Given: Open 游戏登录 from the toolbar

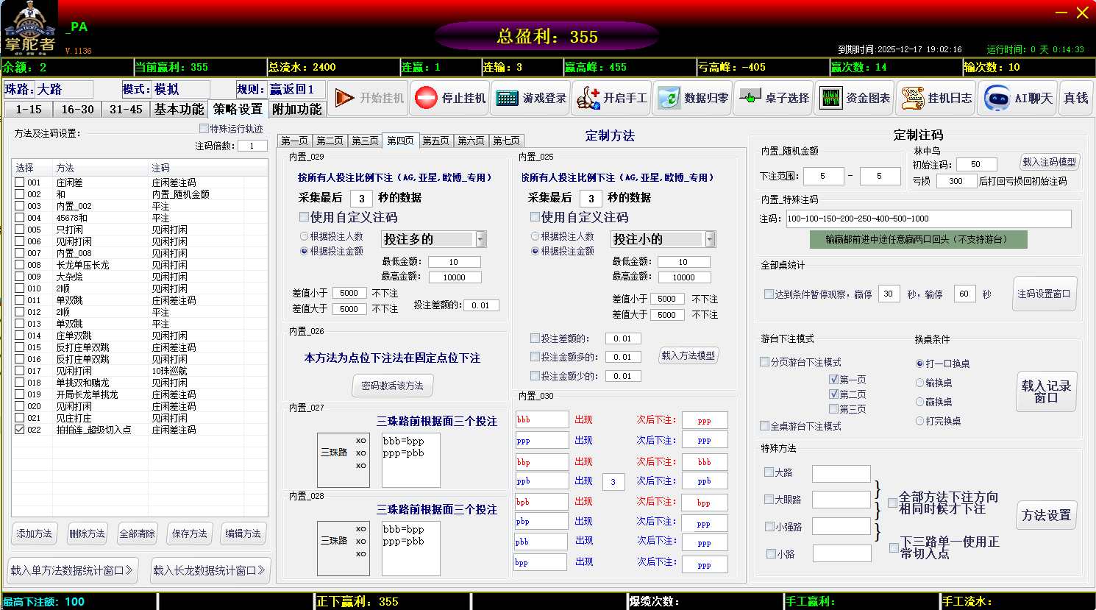Looking at the screenshot, I should (507, 98).
